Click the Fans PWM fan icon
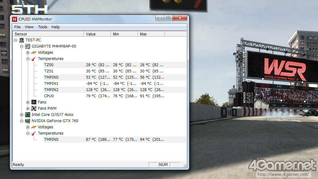318x179 pixels. pyautogui.click(x=34, y=108)
